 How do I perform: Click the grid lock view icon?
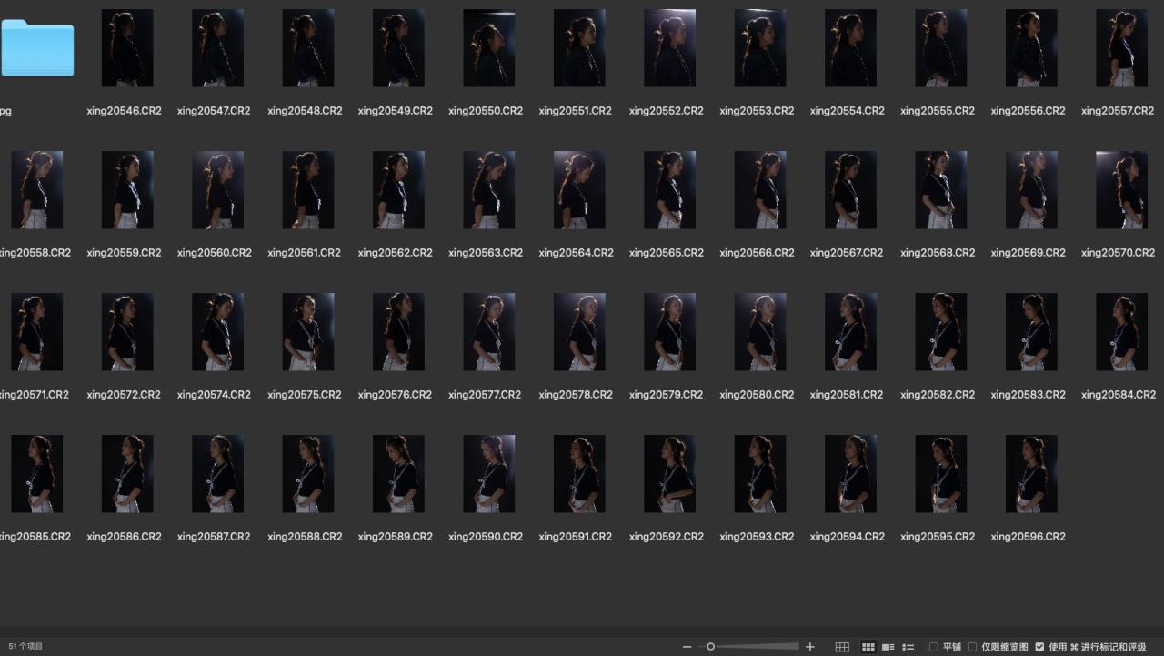point(842,647)
